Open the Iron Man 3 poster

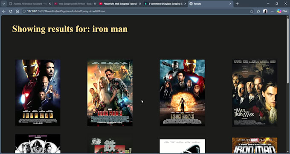110,93
